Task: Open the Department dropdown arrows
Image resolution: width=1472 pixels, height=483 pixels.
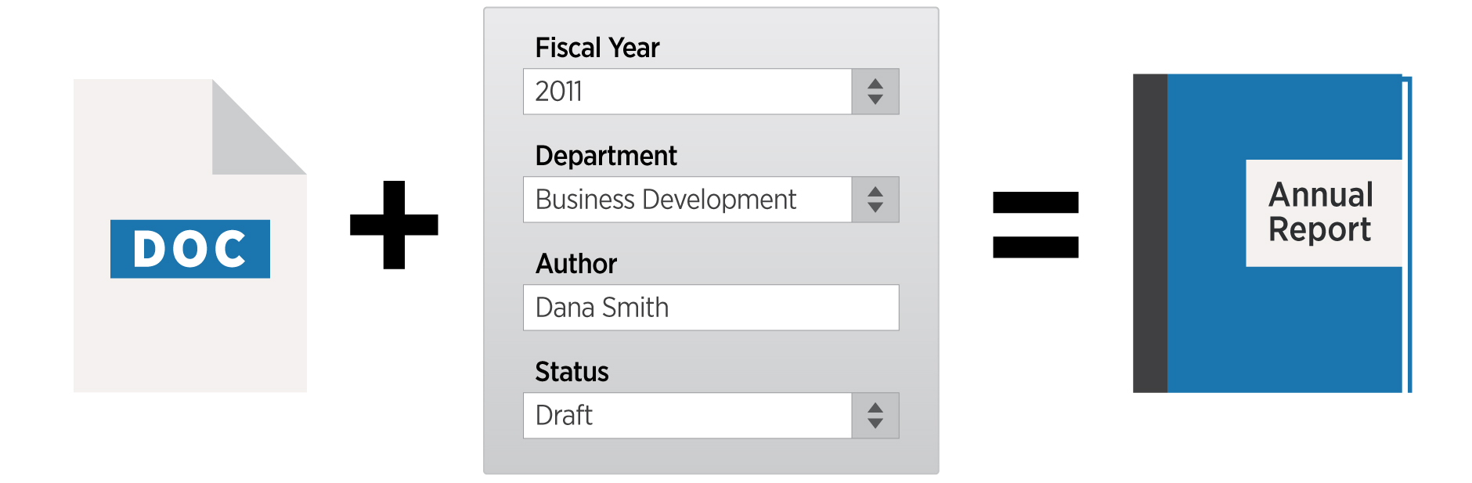Action: click(875, 200)
